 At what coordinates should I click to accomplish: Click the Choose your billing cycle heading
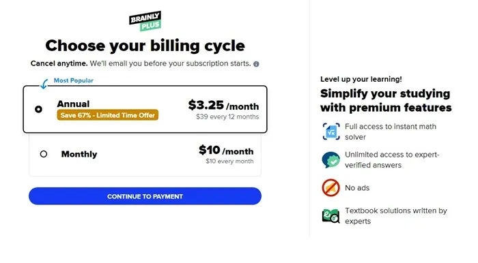coord(145,46)
